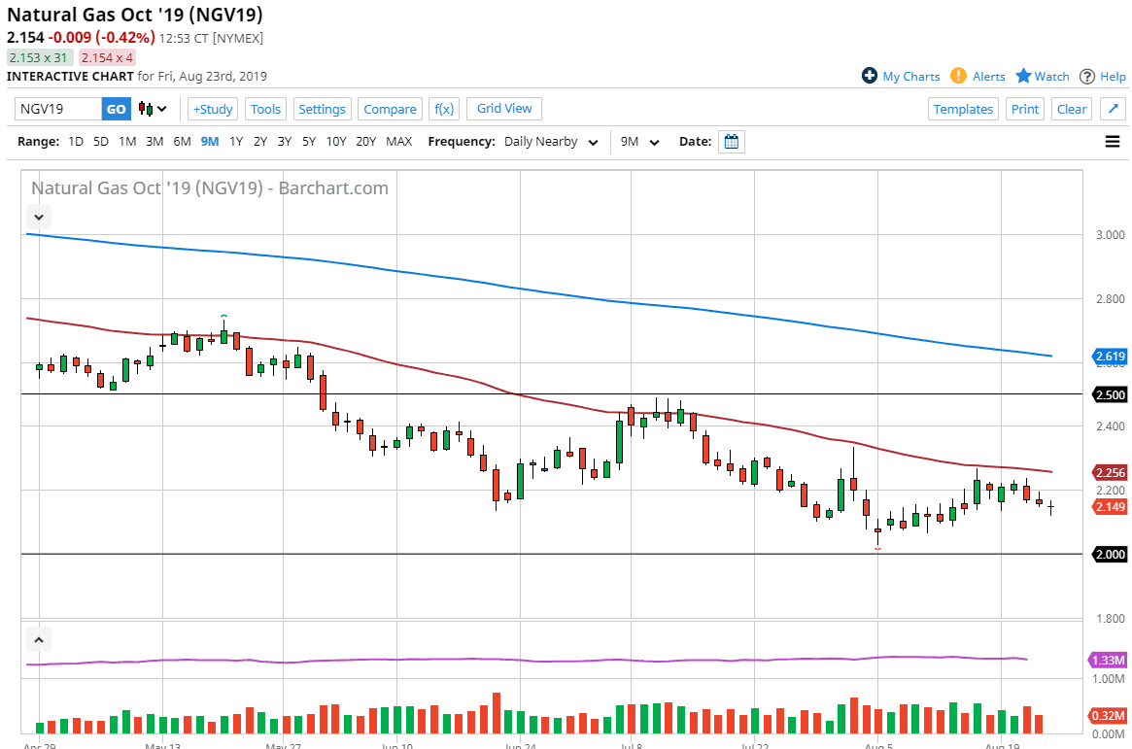The image size is (1132, 749).
Task: Collapse the price chart pane chevron
Action: pos(38,217)
